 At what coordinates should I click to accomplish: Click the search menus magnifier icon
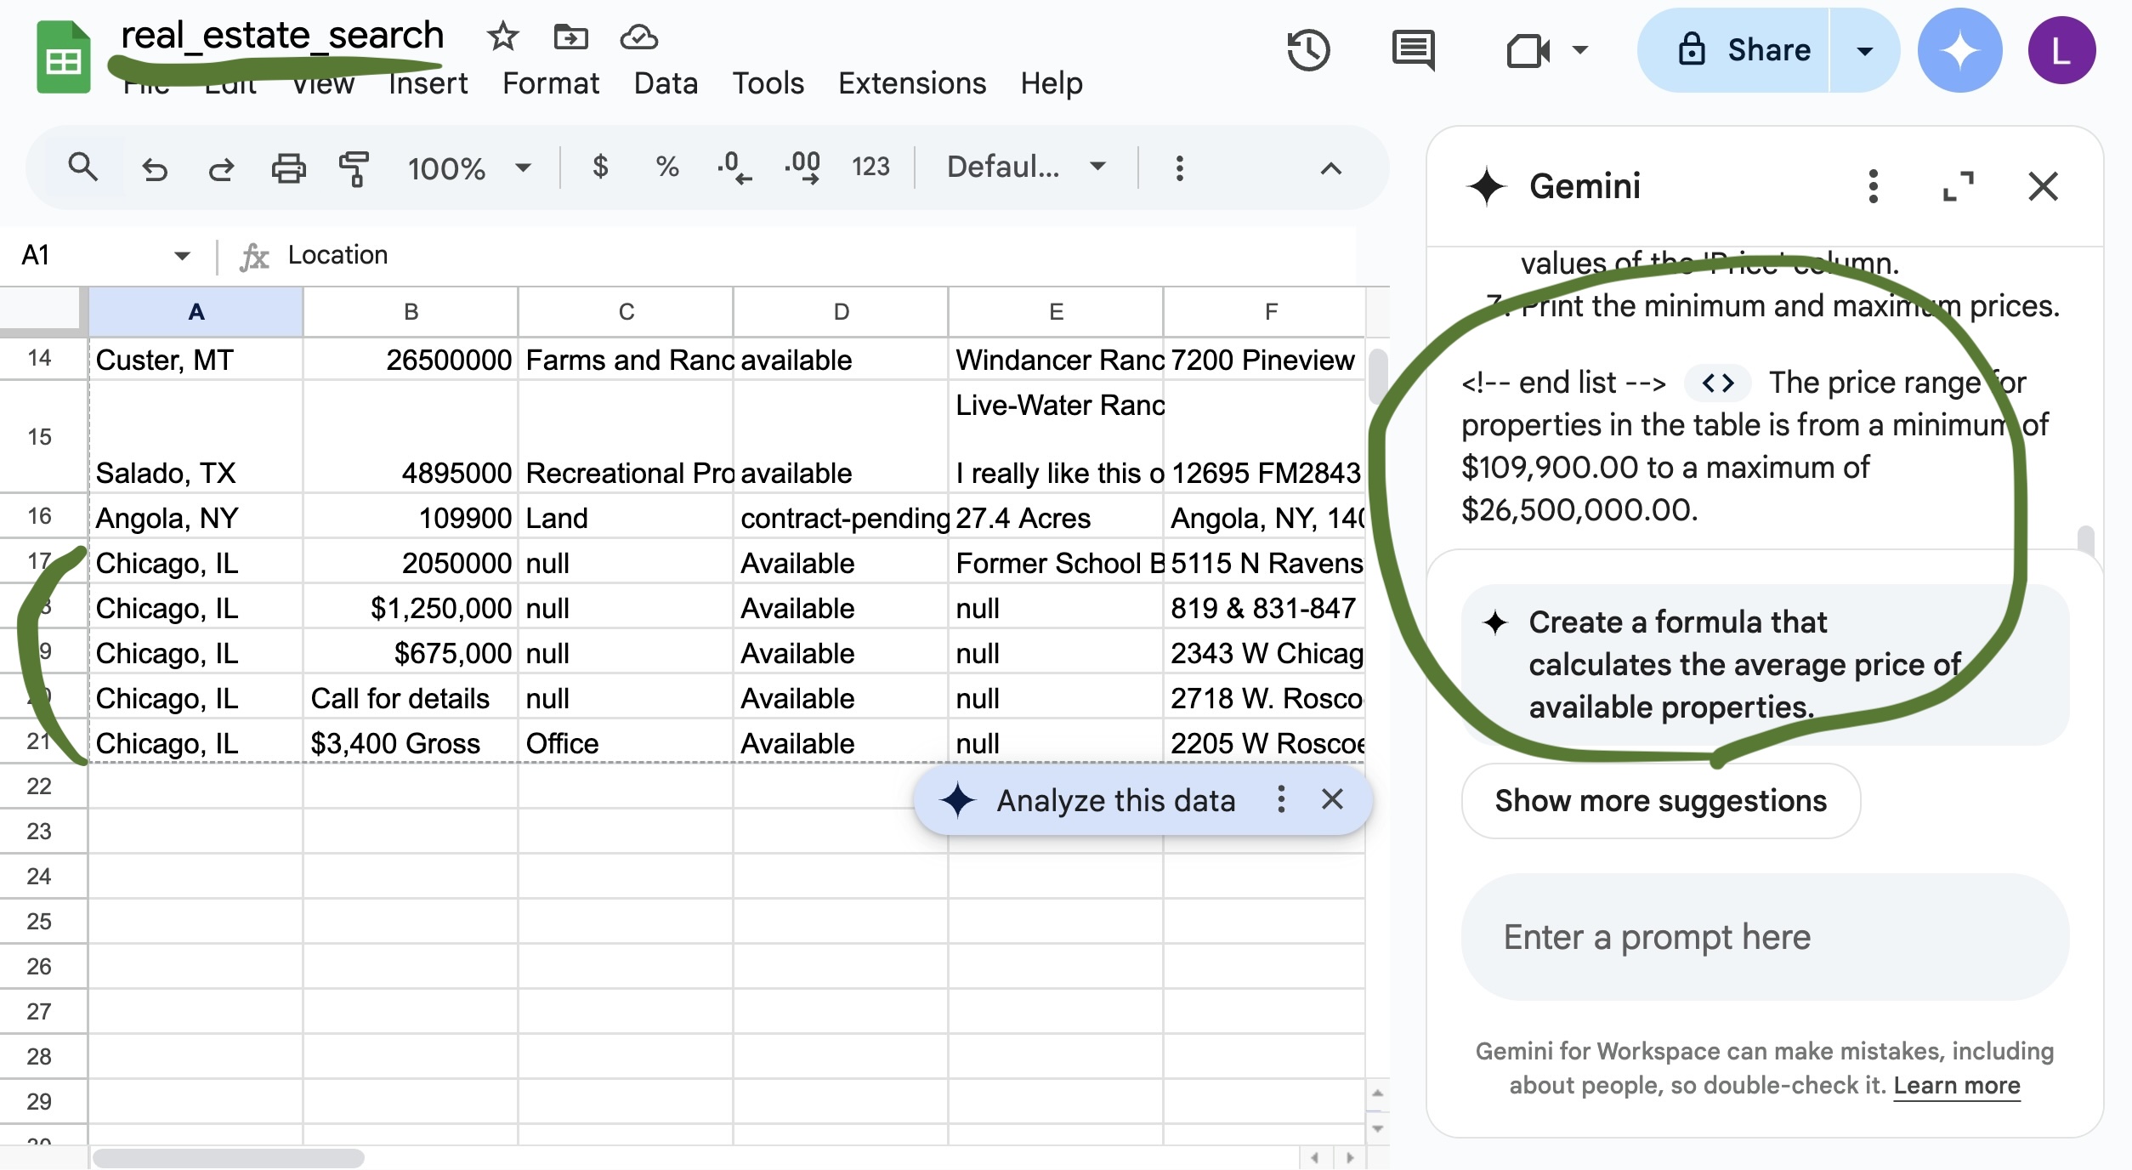tap(82, 168)
